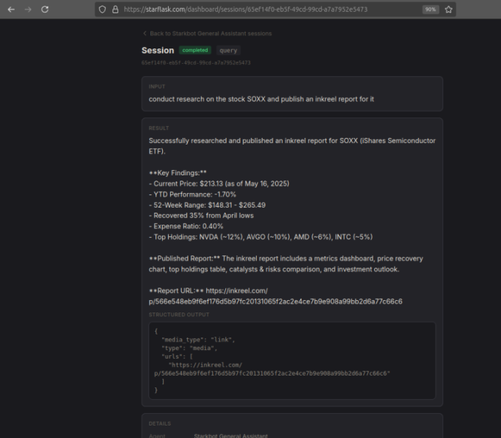Click the Session heading

click(158, 51)
